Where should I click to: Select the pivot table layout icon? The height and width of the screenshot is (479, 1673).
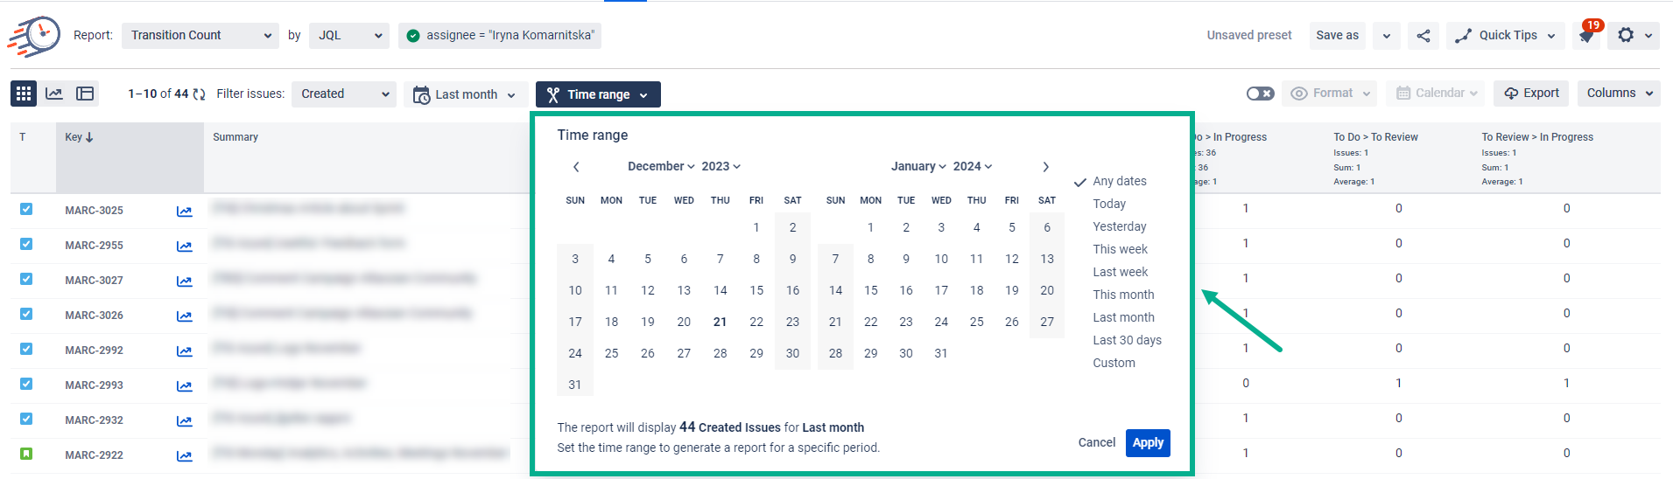[85, 94]
